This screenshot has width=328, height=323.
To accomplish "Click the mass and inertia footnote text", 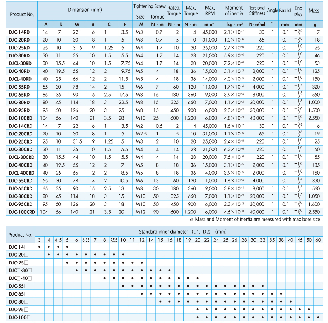I will coord(256,219).
